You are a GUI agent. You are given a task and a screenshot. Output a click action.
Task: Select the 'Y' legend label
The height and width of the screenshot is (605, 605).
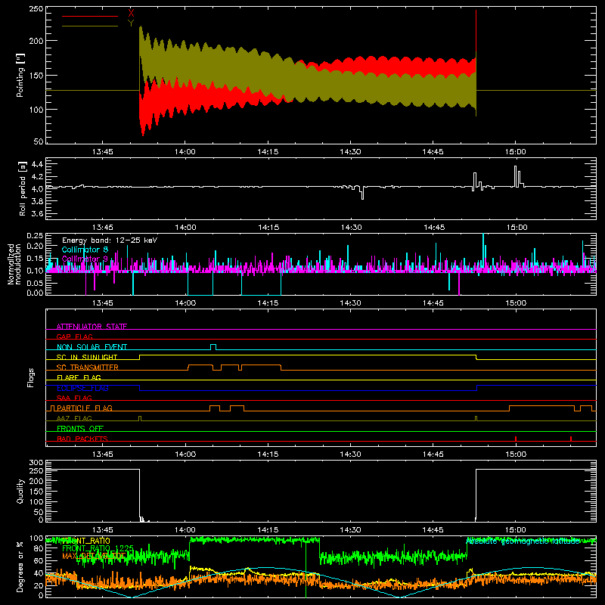click(x=131, y=23)
